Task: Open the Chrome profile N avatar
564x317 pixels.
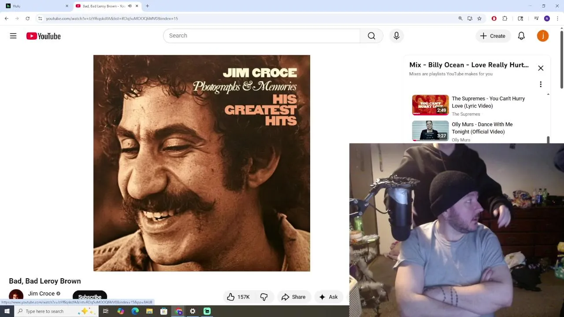Action: [547, 18]
